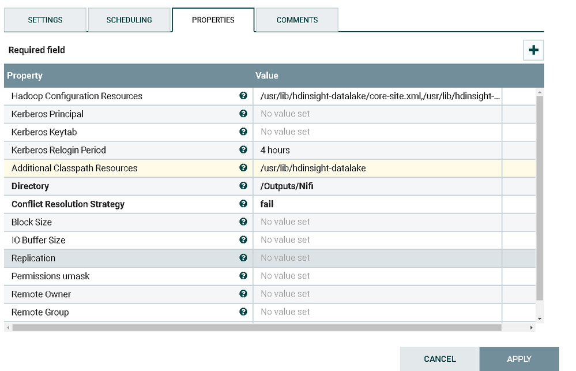Set a value for Permissions umask
This screenshot has width=576, height=371.
[x=377, y=276]
